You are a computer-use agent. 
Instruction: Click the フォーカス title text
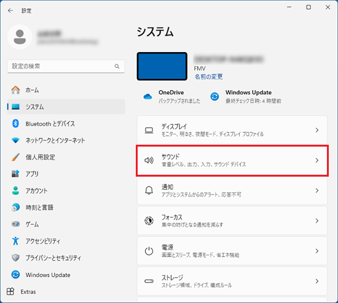click(172, 217)
